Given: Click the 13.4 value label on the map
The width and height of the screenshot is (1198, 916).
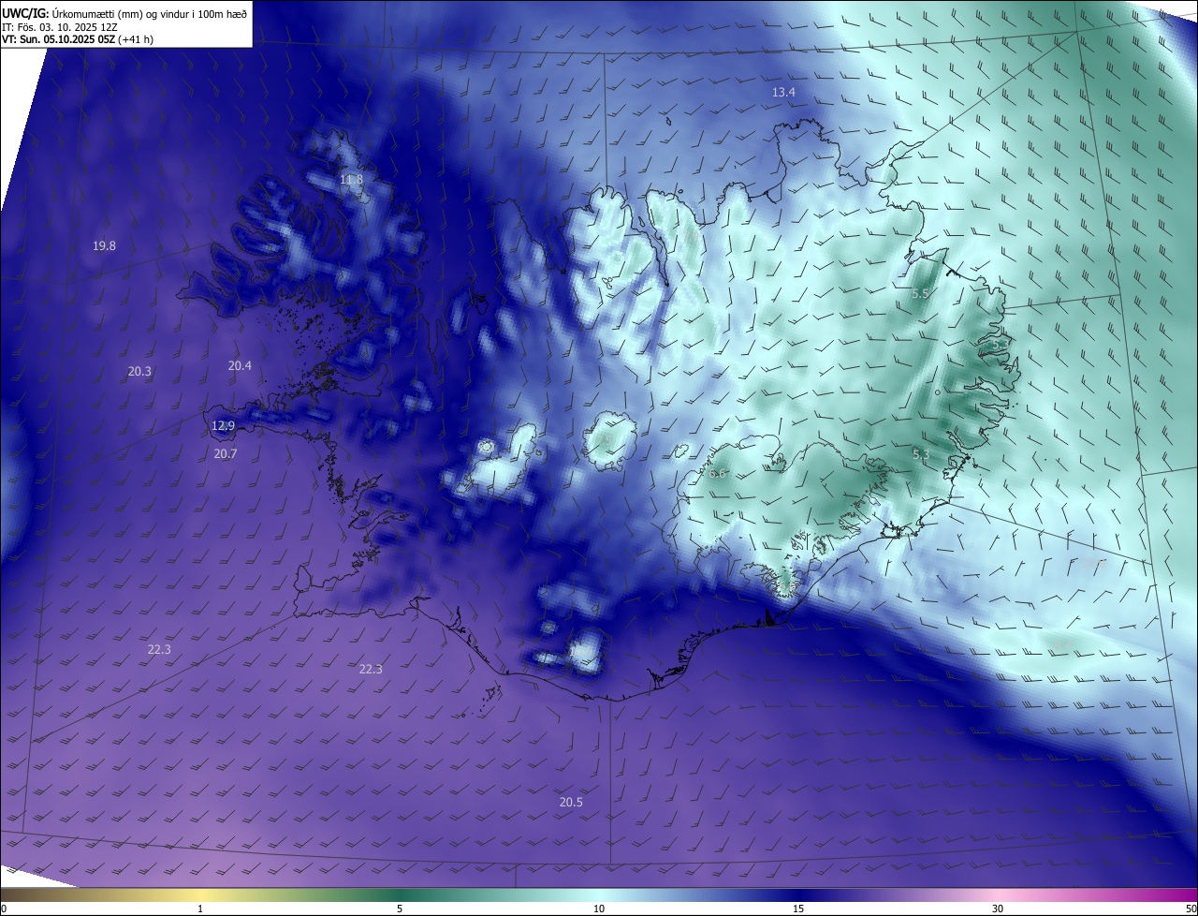Looking at the screenshot, I should pos(783,93).
